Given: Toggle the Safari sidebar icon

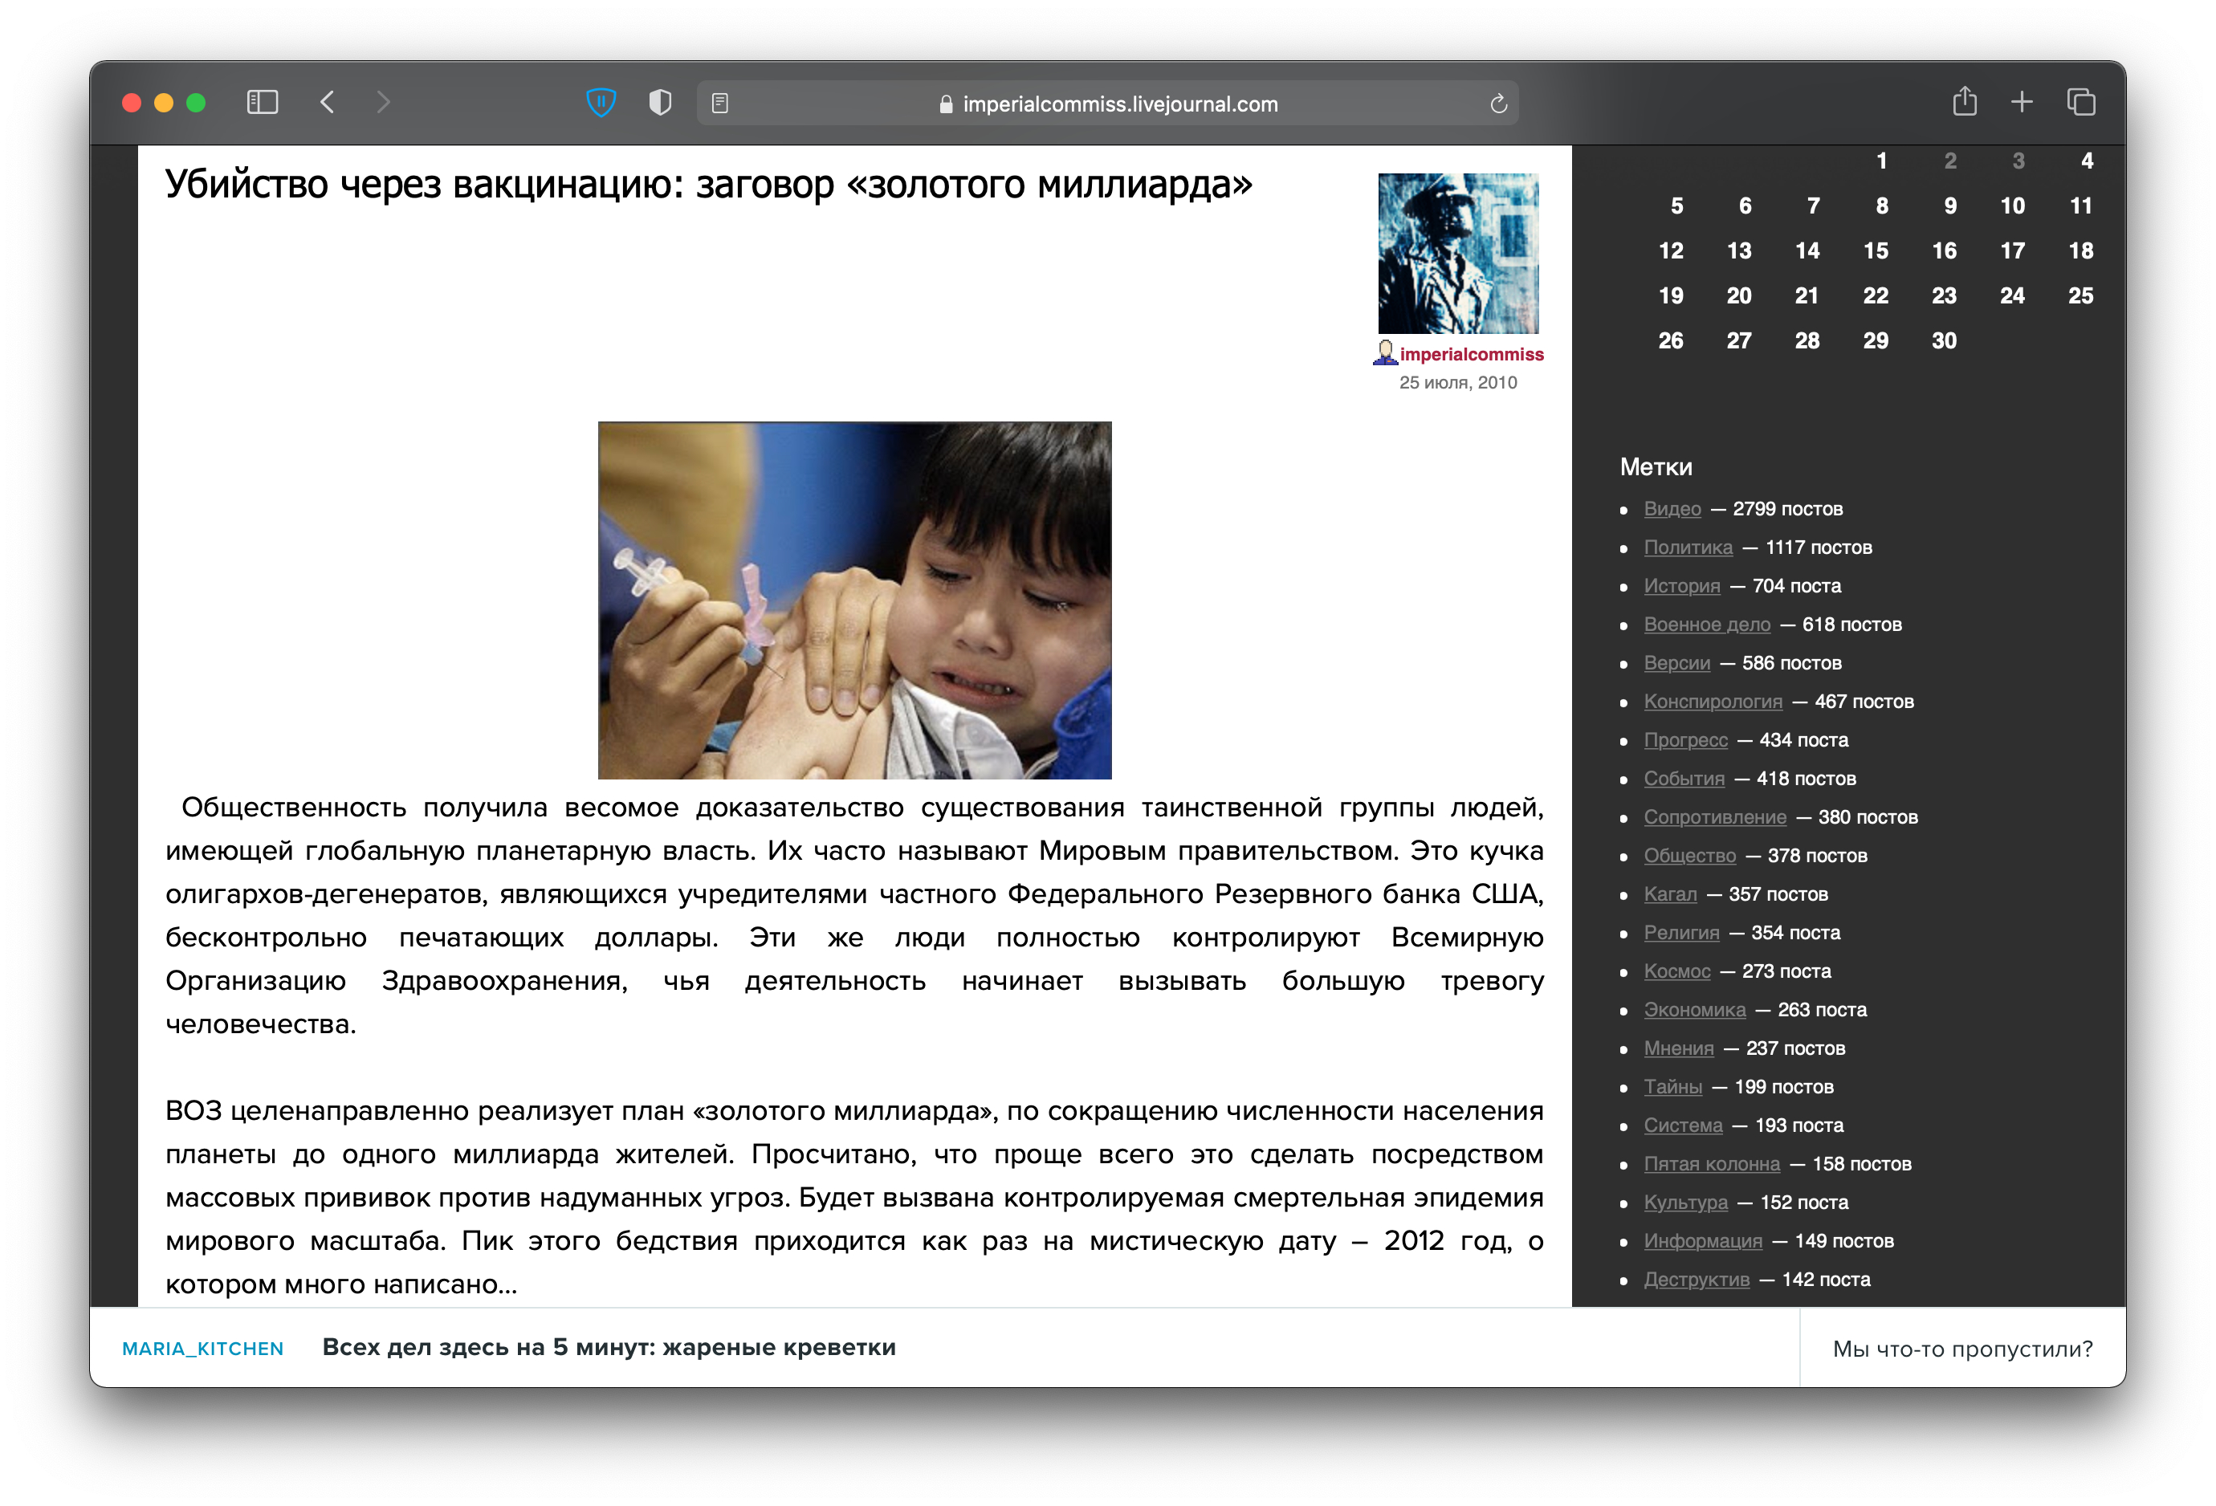Looking at the screenshot, I should pyautogui.click(x=263, y=102).
